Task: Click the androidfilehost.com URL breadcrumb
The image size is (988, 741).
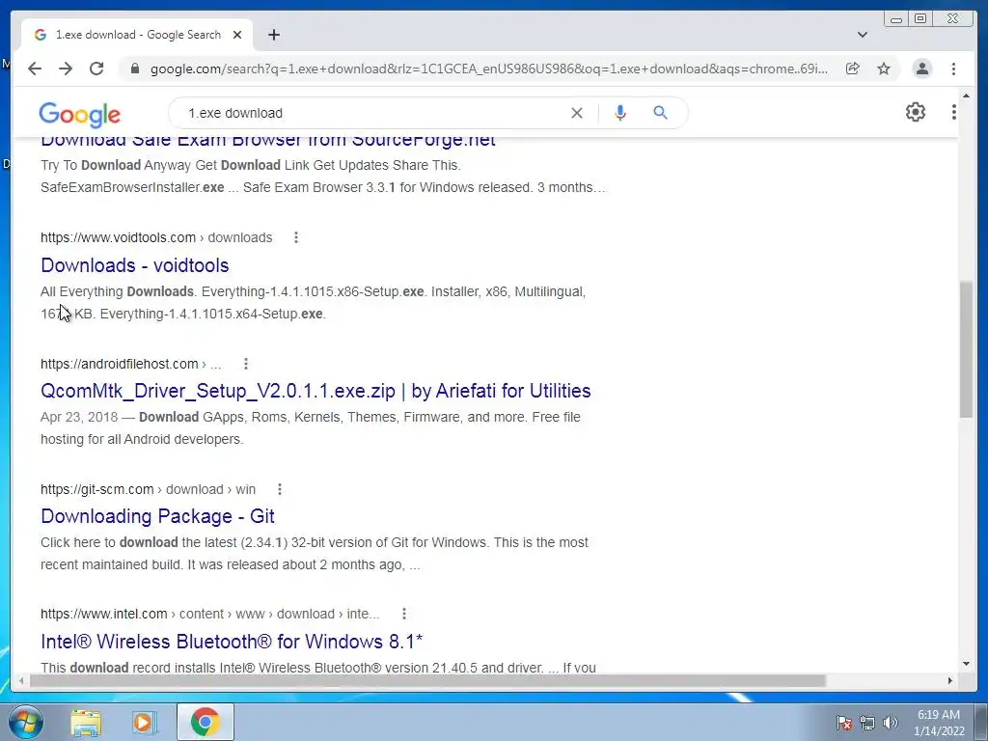Action: click(130, 364)
